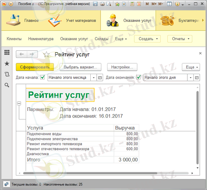This screenshot has width=207, height=190.
Task: Open the Клиенты link
Action: point(14,39)
